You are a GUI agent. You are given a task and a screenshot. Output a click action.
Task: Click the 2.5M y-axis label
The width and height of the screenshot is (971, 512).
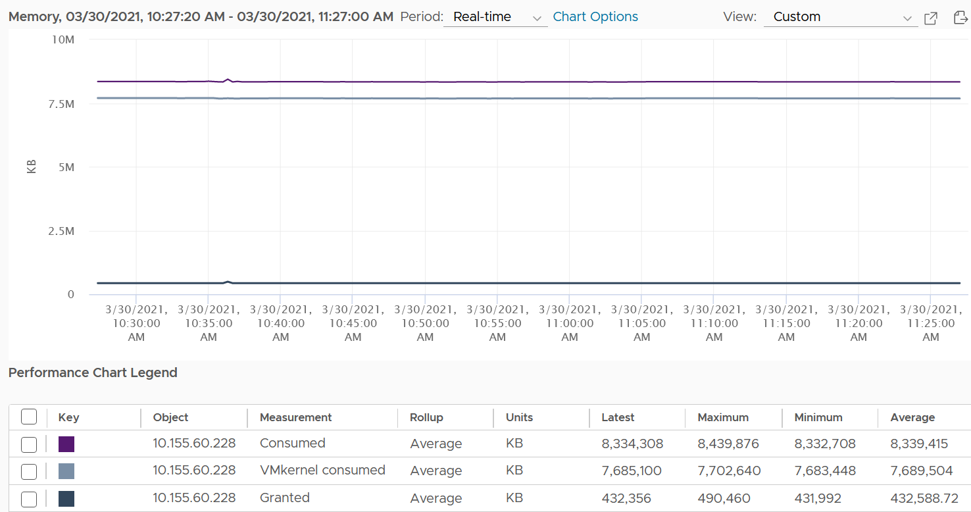61,231
